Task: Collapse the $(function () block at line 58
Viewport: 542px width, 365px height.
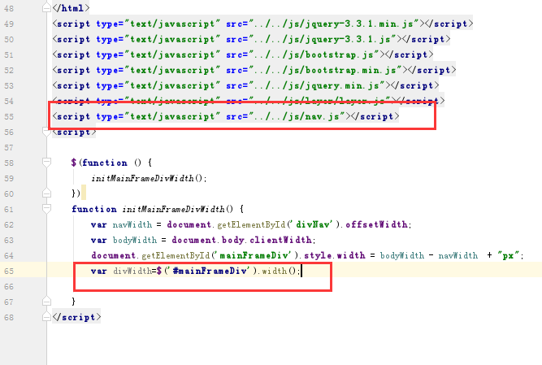Action: pyautogui.click(x=46, y=162)
